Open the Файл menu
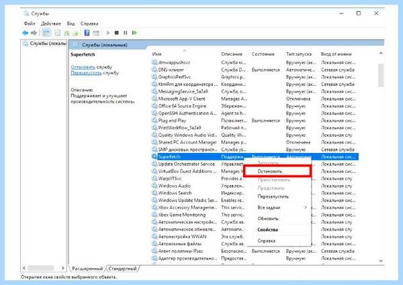Viewport: 403px width, 285px height. (30, 23)
